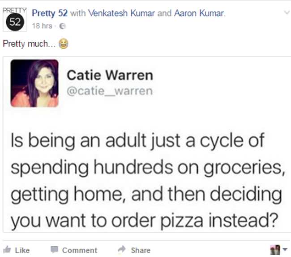Like the post using Like text
291x257 pixels.
[22, 250]
